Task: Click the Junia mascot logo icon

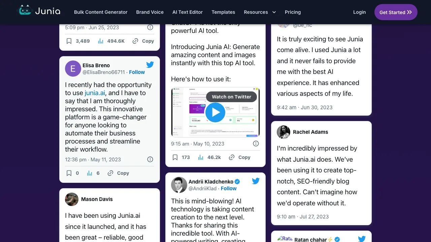Action: pyautogui.click(x=25, y=10)
